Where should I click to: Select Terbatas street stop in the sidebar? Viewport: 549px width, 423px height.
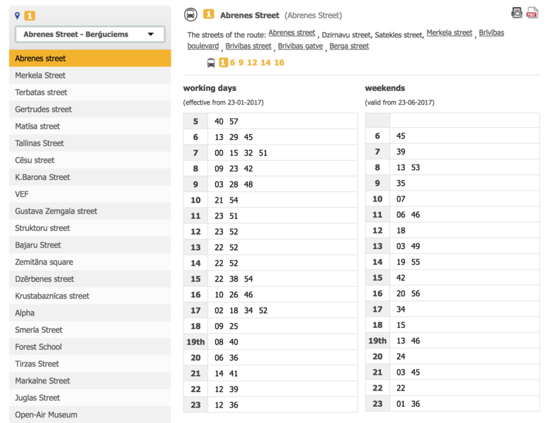pos(42,92)
